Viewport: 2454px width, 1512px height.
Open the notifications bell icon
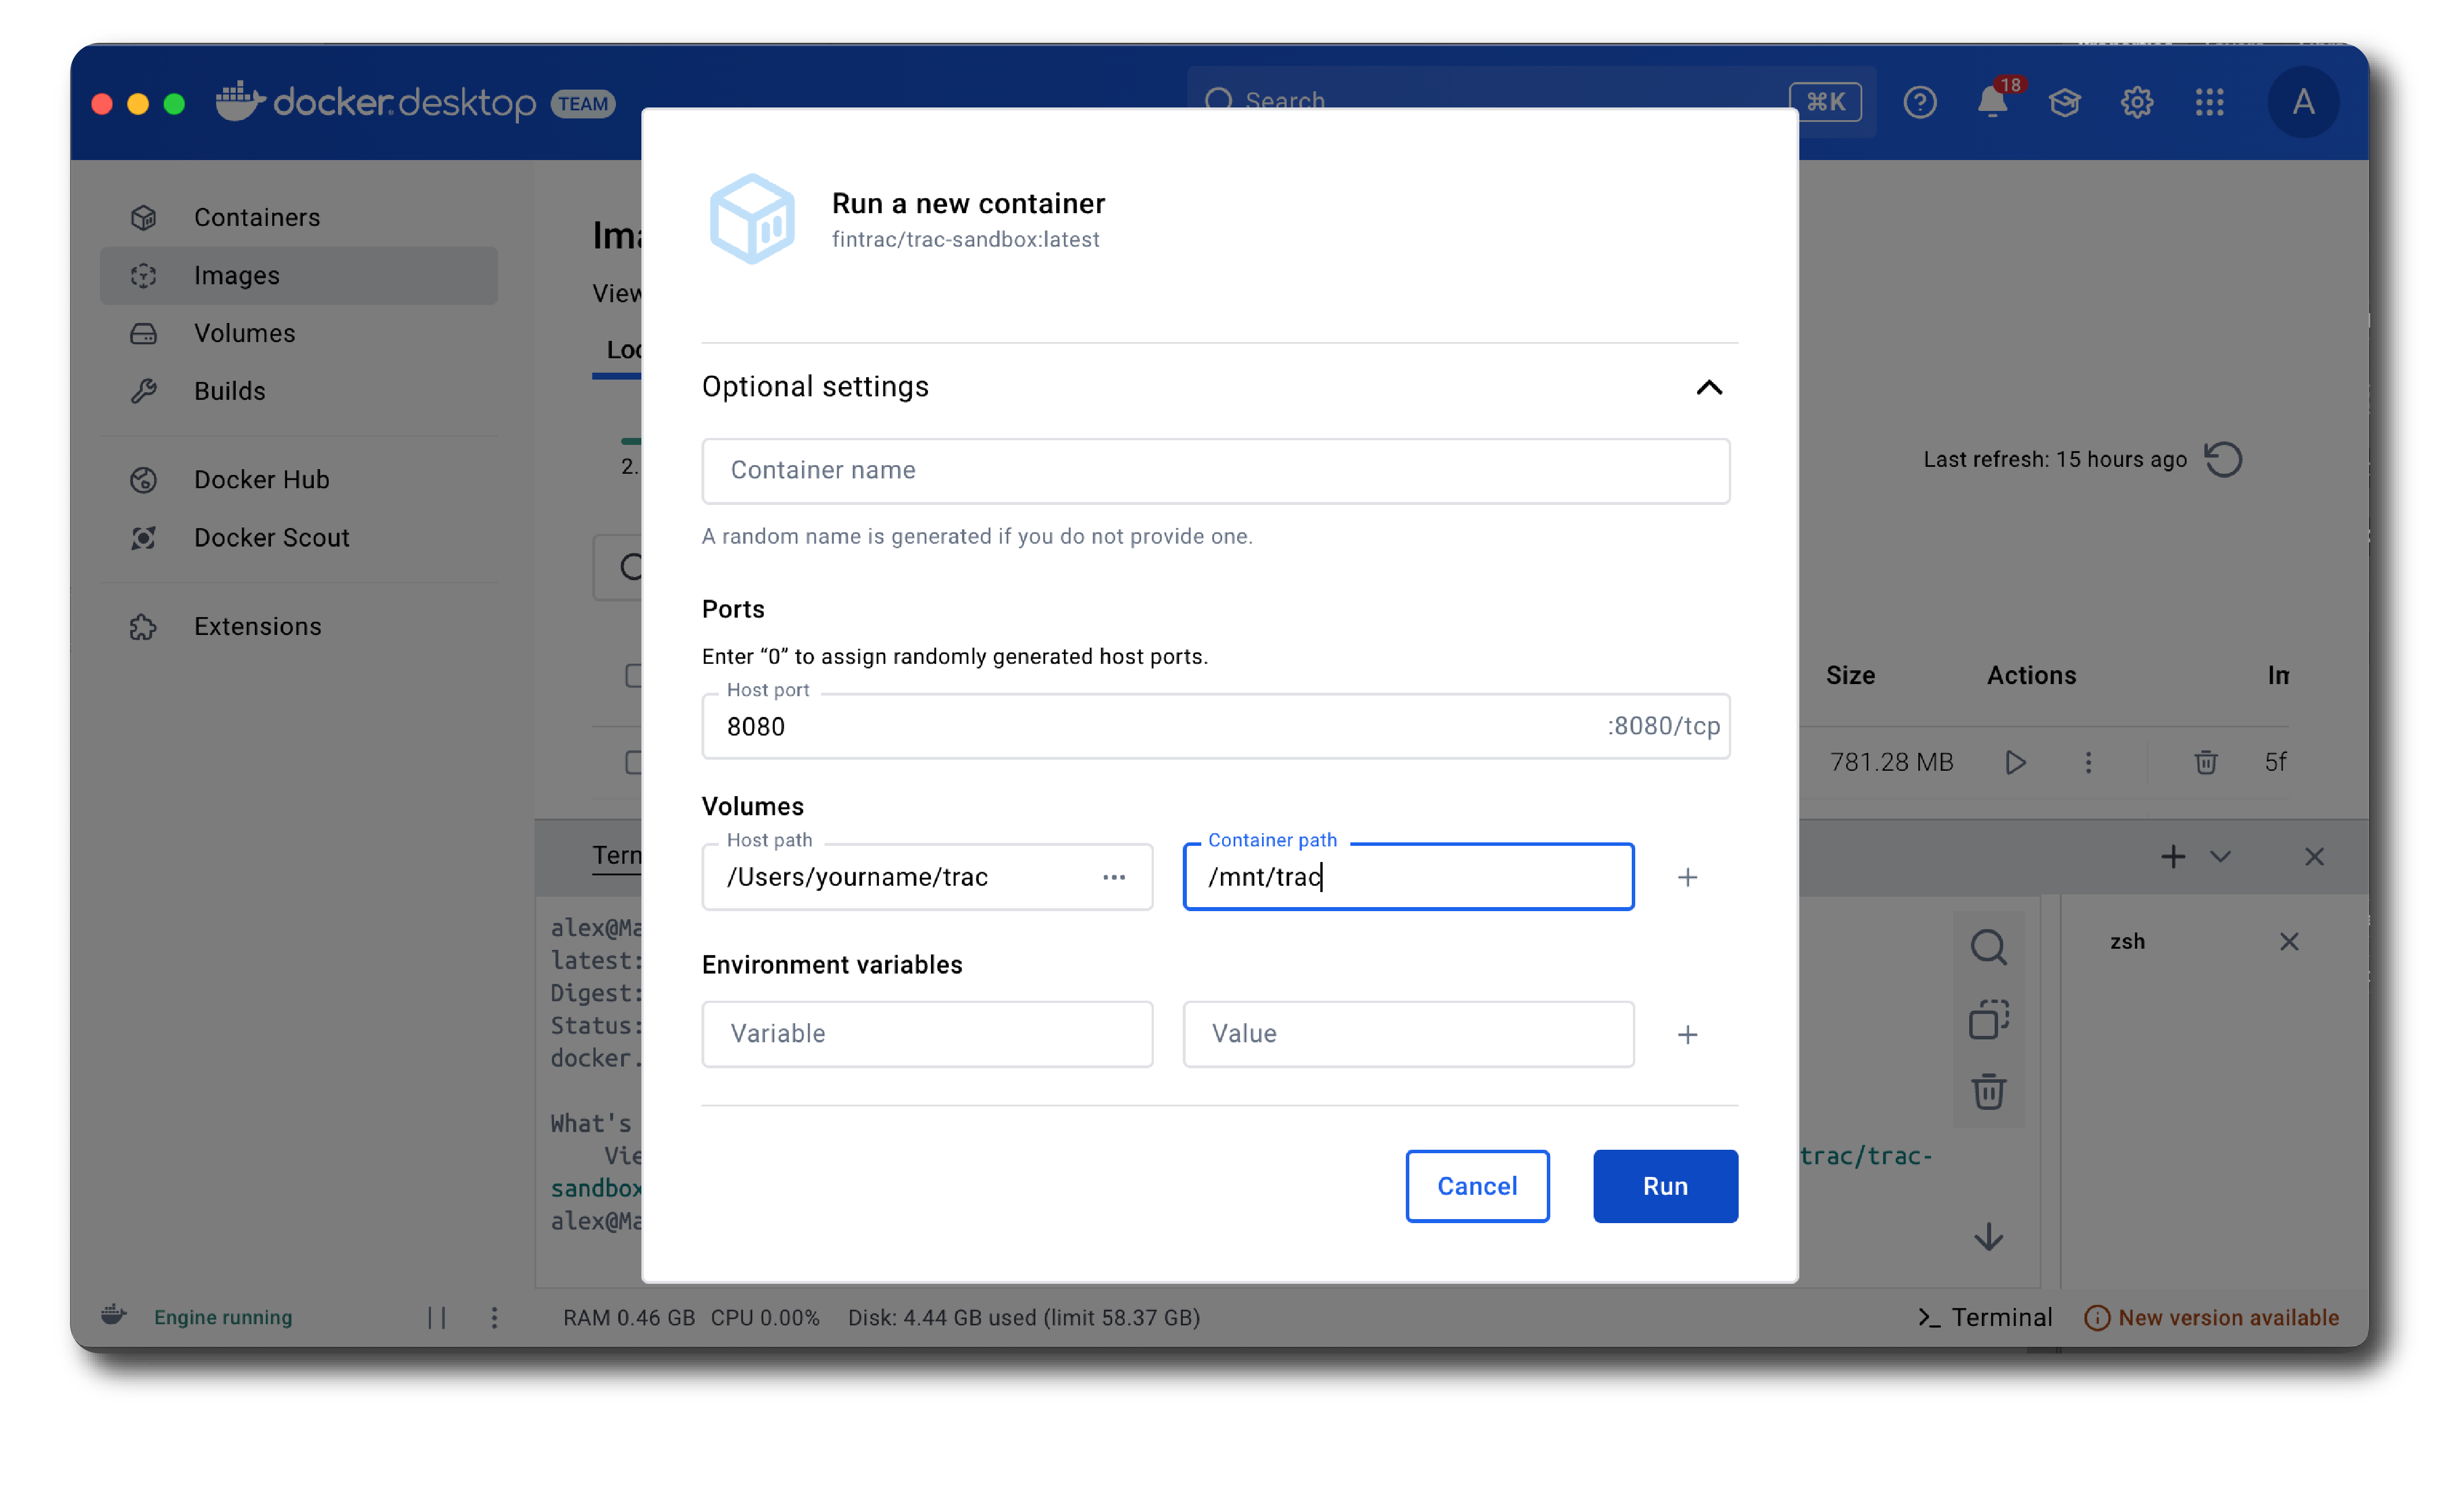coord(1991,102)
